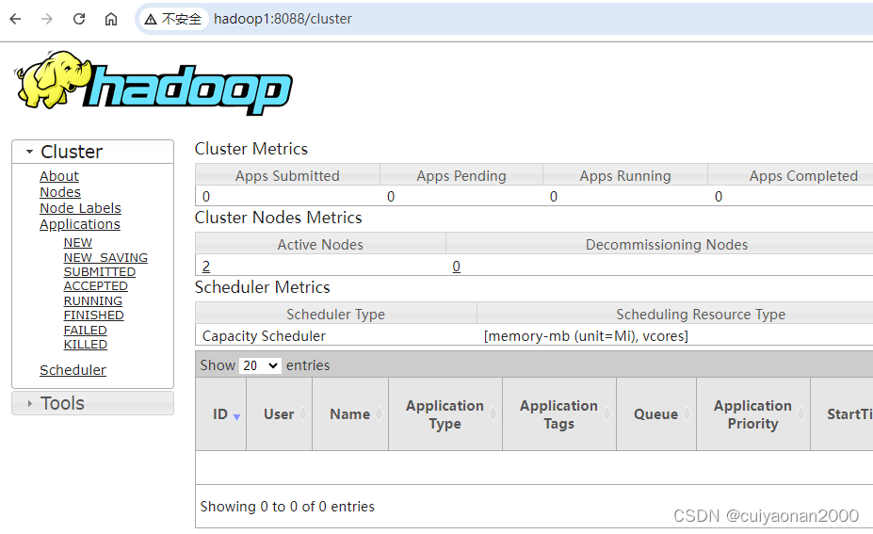The height and width of the screenshot is (534, 873).
Task: Click the Scheduler Metrics heading
Action: coord(262,287)
